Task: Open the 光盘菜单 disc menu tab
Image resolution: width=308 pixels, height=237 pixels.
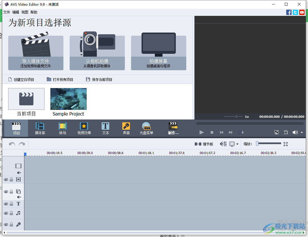Action: tap(146, 128)
